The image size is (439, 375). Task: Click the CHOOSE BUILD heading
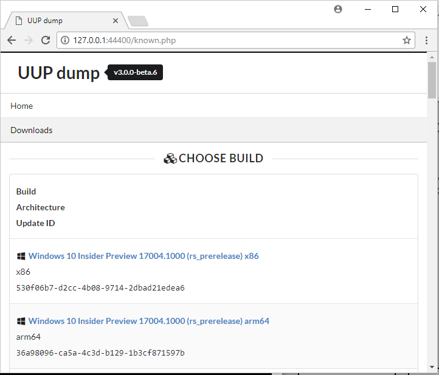(221, 159)
